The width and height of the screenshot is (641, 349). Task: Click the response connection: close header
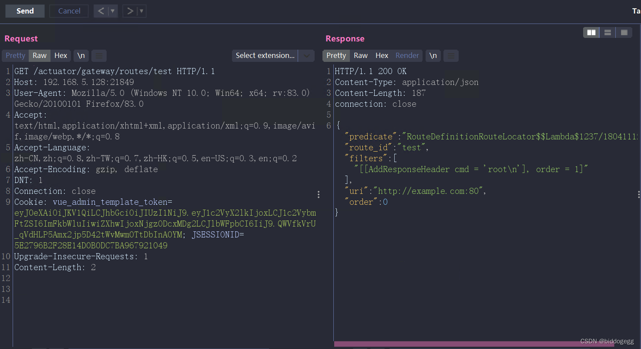tap(376, 104)
